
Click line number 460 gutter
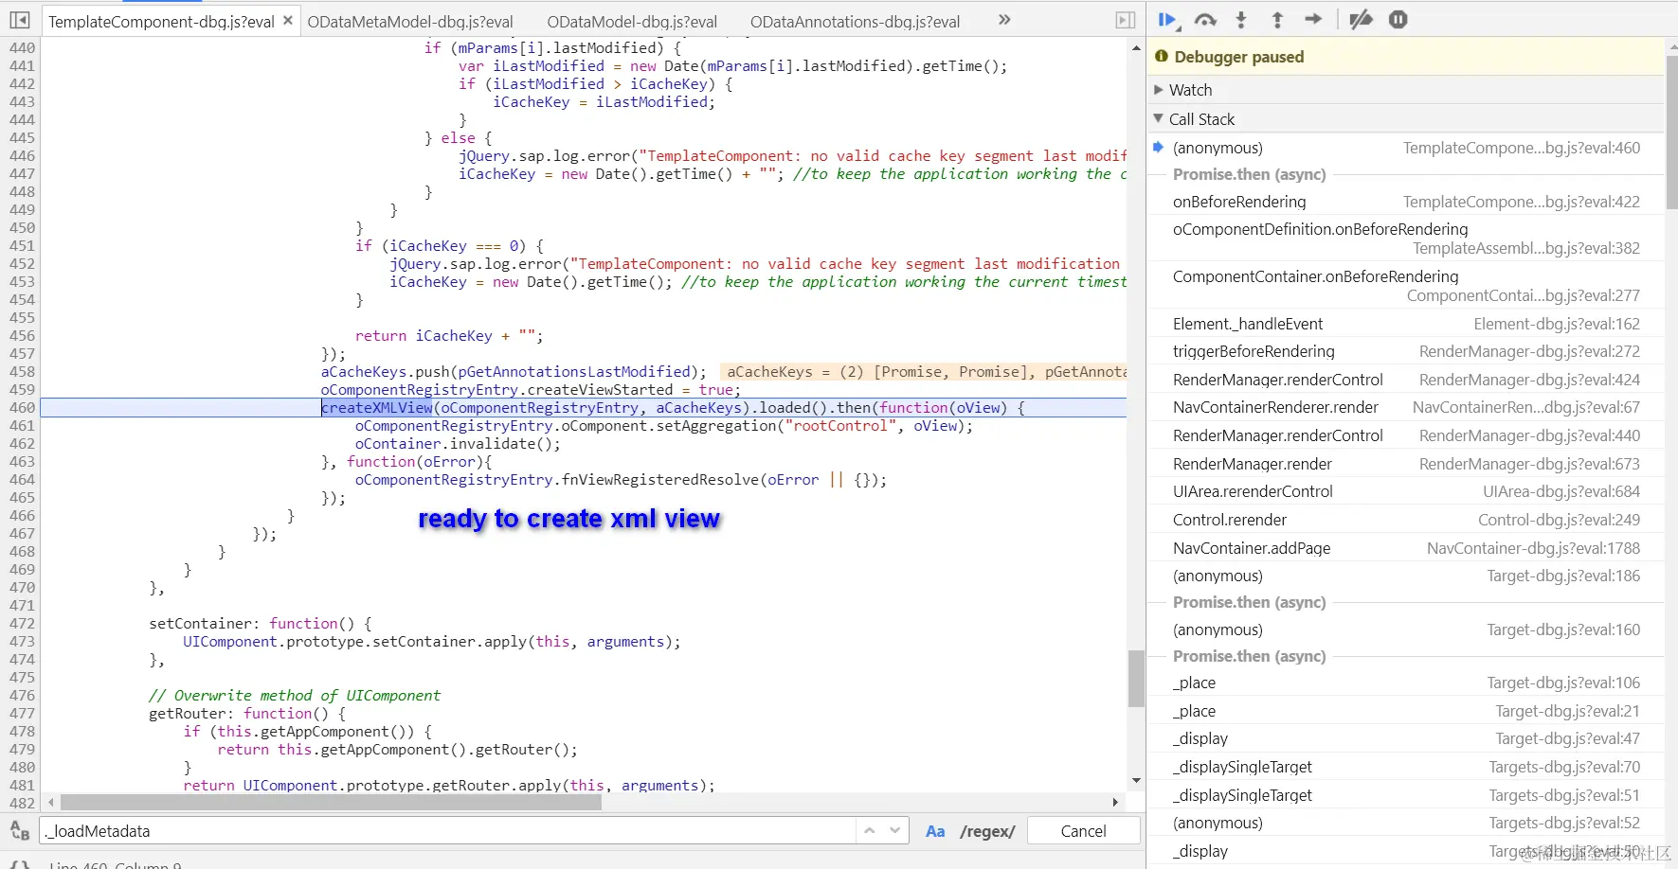pyautogui.click(x=22, y=407)
